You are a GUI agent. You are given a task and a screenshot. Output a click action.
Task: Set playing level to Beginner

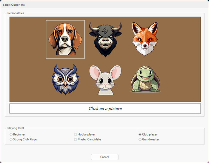[x=11, y=135]
